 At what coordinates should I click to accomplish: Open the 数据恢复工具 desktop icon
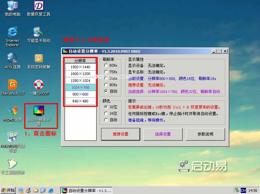[38, 8]
